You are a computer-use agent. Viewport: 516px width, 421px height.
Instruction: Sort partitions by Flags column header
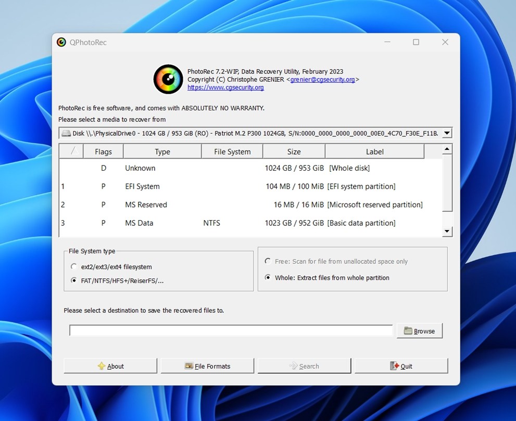[103, 151]
